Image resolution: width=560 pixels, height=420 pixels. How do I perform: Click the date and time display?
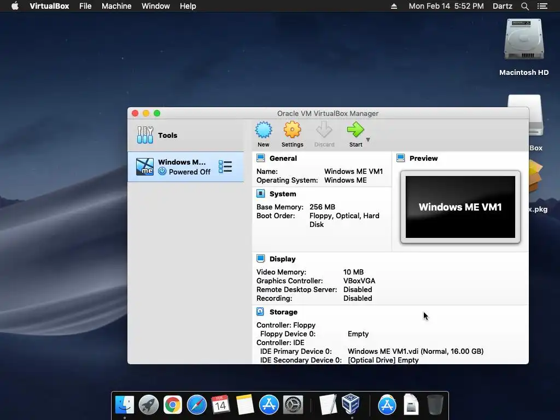point(446,6)
